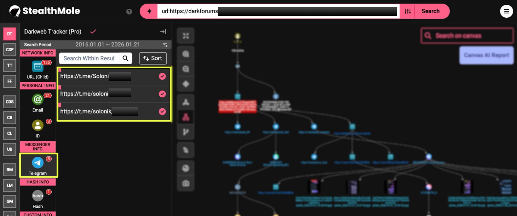Select the URL (Child) network icon
517x216 pixels.
[38, 67]
